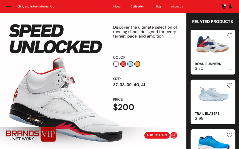Open the About Us page
This screenshot has height=149, width=239.
[x=177, y=7]
